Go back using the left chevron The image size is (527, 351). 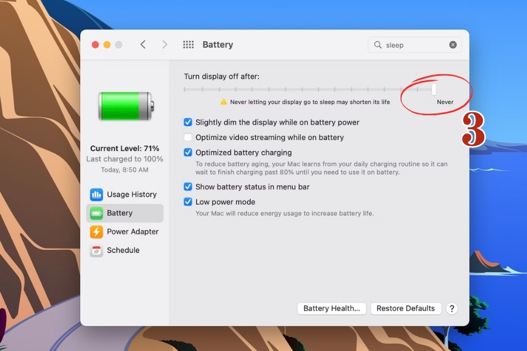click(143, 44)
